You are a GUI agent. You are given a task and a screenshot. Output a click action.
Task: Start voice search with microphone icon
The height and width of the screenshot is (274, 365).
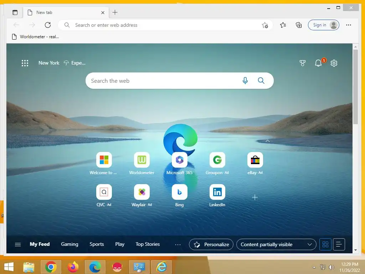tap(245, 81)
